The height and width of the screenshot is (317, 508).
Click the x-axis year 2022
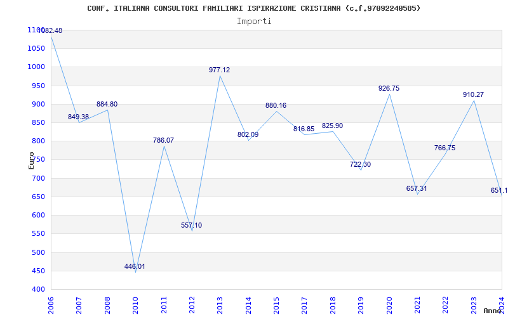pos(446,305)
